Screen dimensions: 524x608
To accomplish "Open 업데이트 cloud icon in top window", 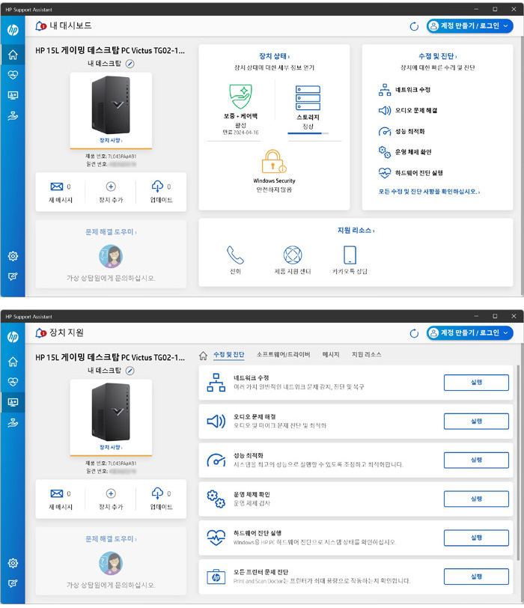I will coord(157,186).
